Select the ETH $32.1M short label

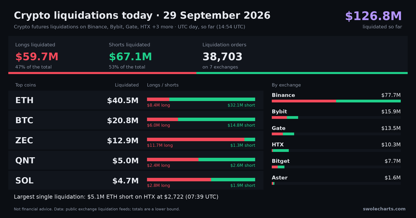click(x=241, y=105)
